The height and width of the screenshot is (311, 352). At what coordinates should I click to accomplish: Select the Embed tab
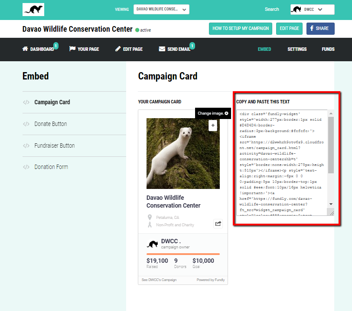[x=264, y=49]
